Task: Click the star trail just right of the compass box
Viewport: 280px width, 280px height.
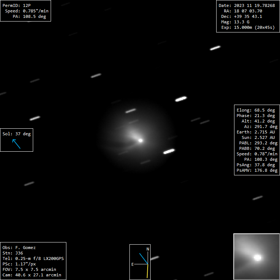Action: 155,258
